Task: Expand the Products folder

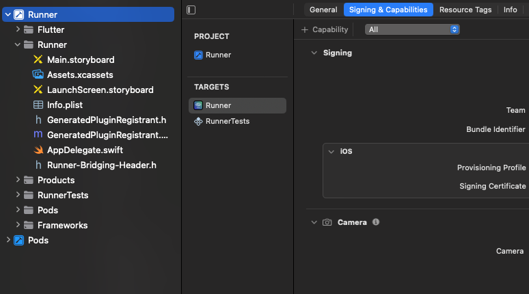Action: [x=18, y=180]
